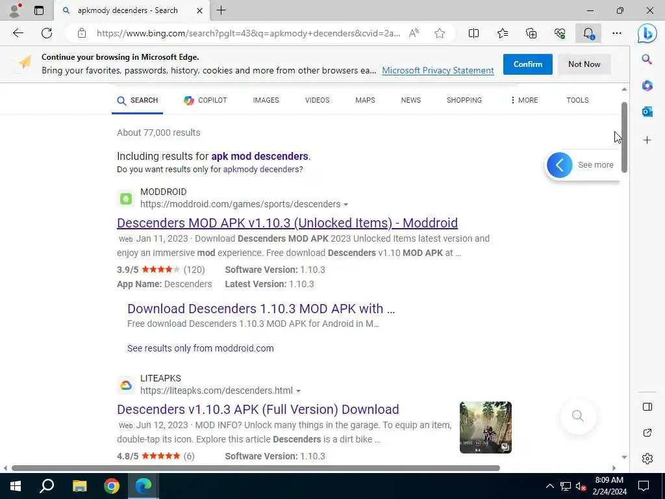Open Browser essentials heart icon

560,33
